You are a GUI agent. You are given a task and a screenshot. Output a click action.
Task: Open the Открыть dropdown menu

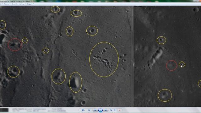pos(30,4)
